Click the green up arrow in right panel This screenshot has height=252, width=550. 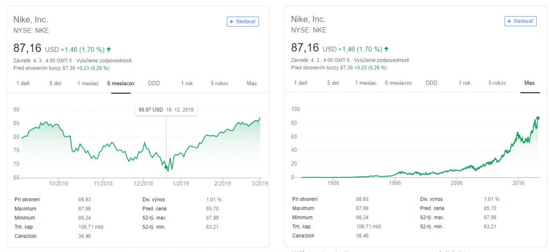(387, 49)
